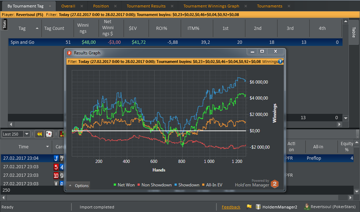Switch to By Tournament Tag tab
This screenshot has height=212, width=360.
(x=25, y=6)
